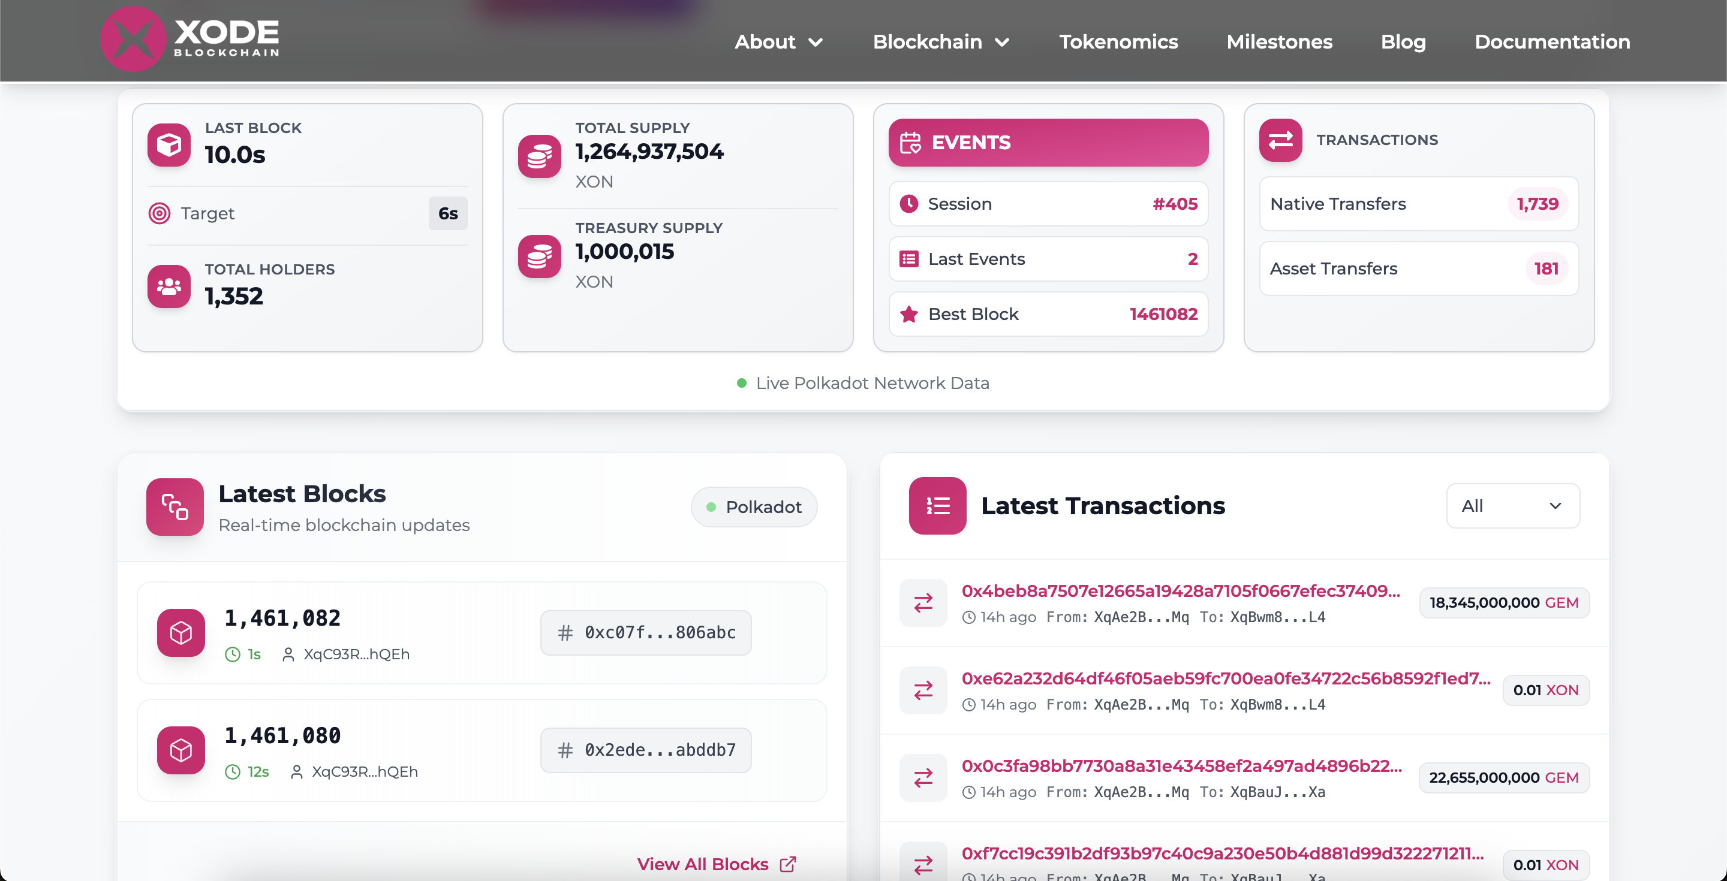Click the Target 6s value badge
The height and width of the screenshot is (881, 1727).
(x=448, y=213)
